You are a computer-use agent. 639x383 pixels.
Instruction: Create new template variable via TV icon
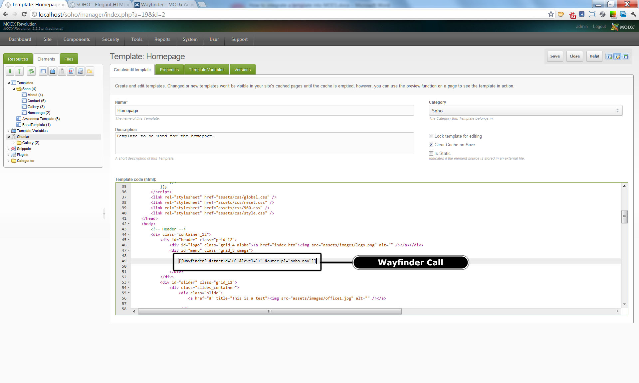(x=53, y=71)
